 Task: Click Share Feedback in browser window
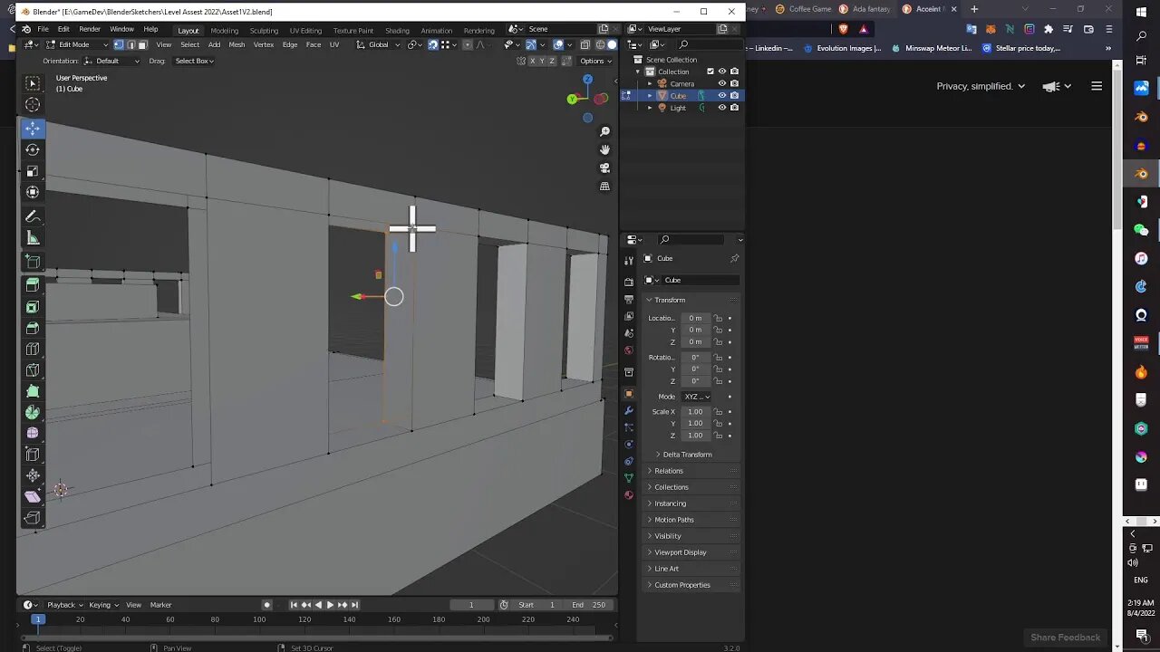pyautogui.click(x=1065, y=638)
